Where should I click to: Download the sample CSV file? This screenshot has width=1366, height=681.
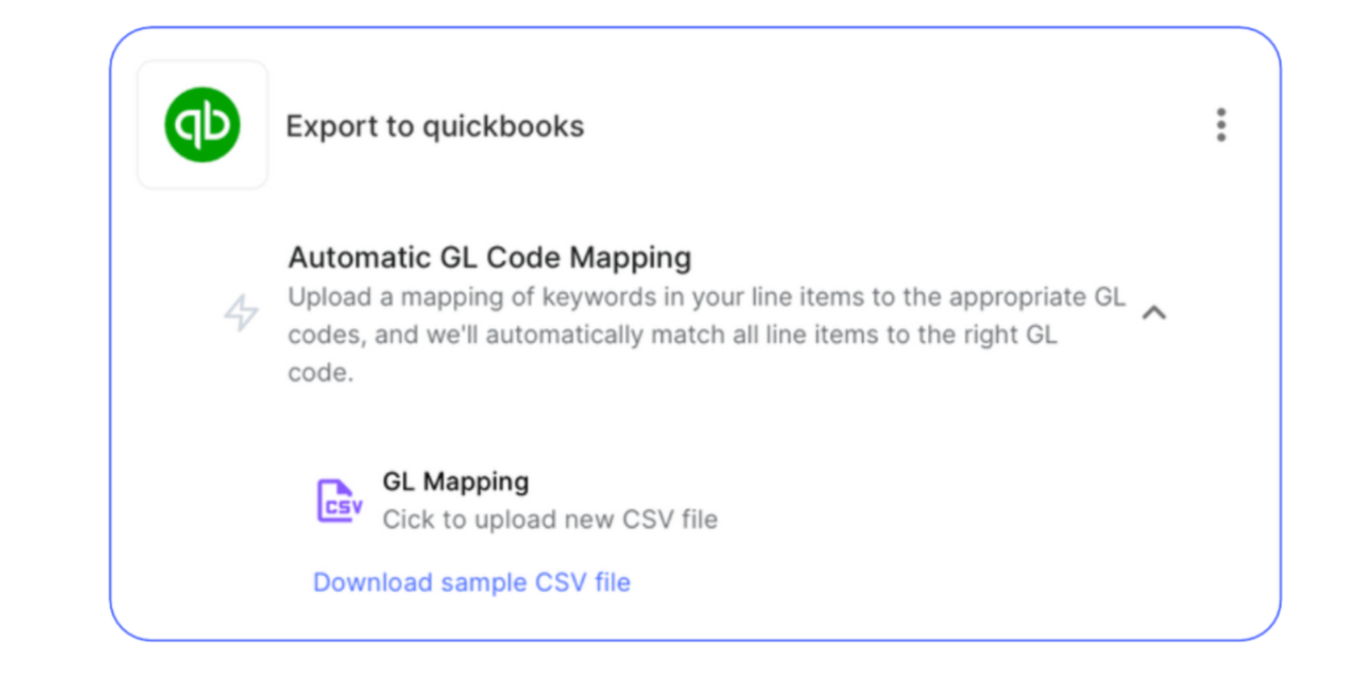coord(471,583)
